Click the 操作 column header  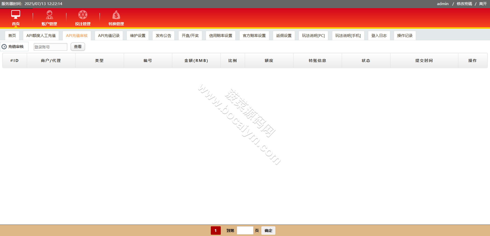point(473,60)
